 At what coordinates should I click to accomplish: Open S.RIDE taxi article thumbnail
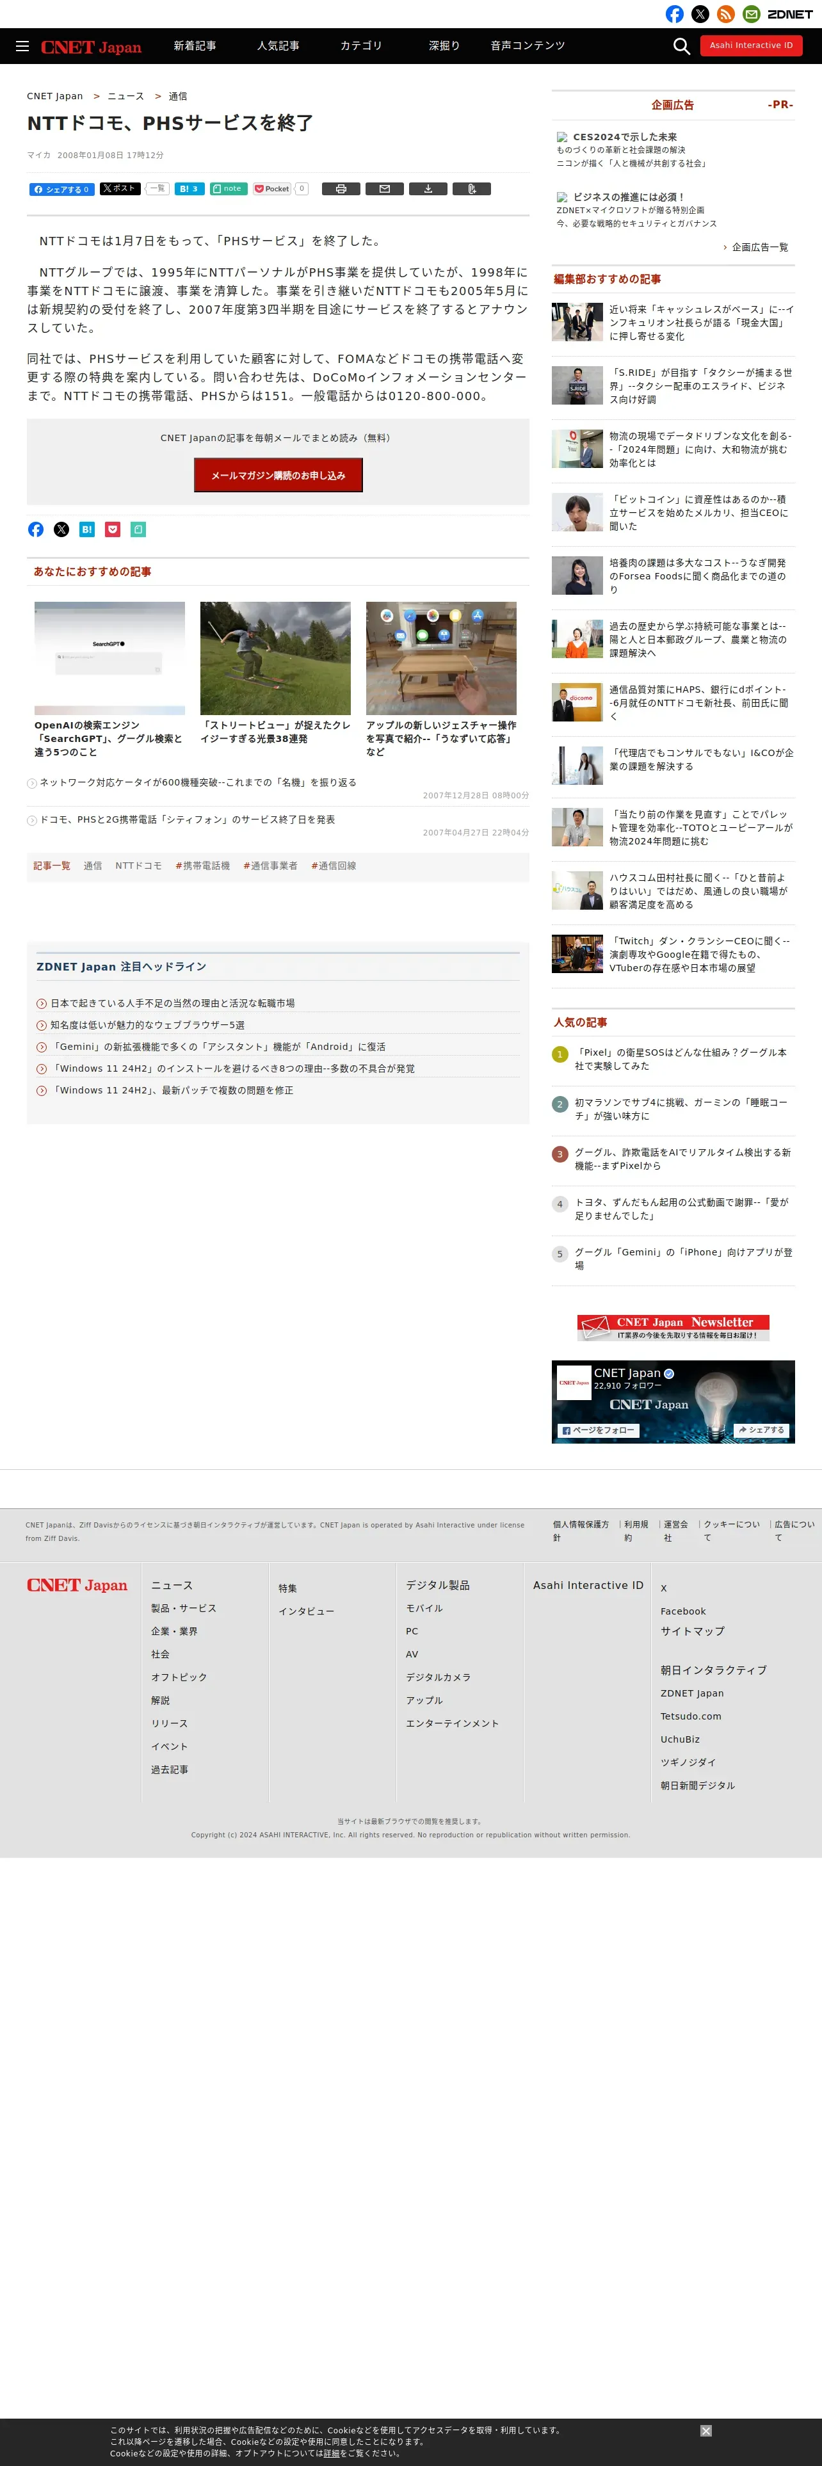pos(577,386)
